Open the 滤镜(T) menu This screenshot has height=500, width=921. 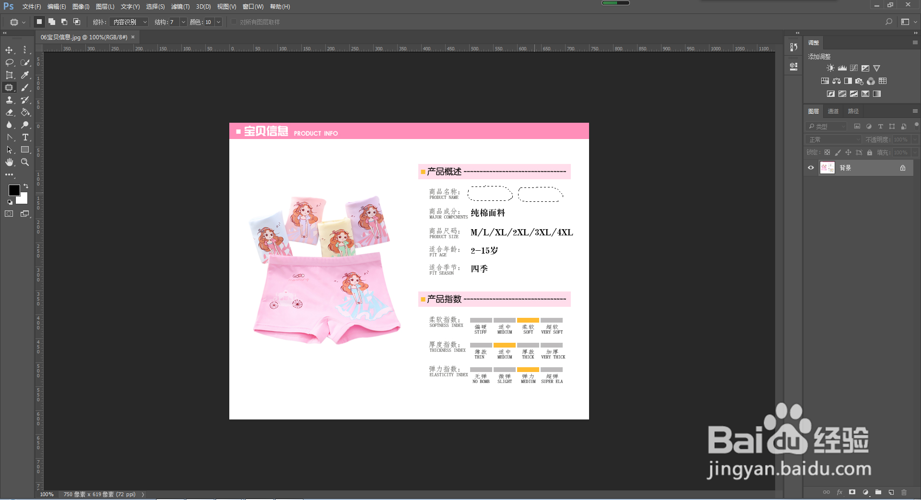180,7
